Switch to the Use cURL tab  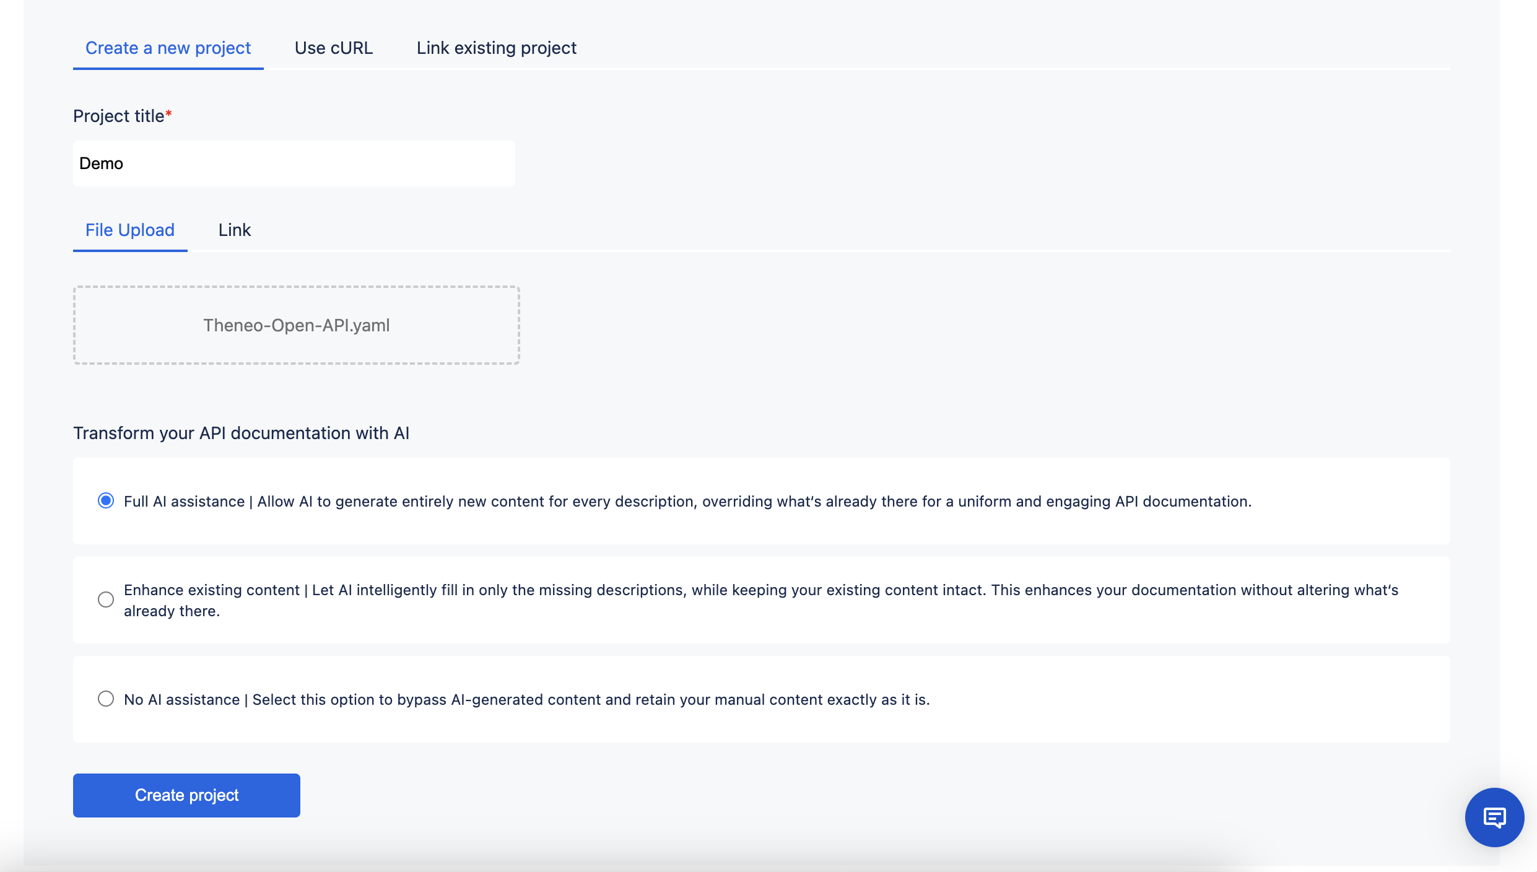click(x=334, y=48)
